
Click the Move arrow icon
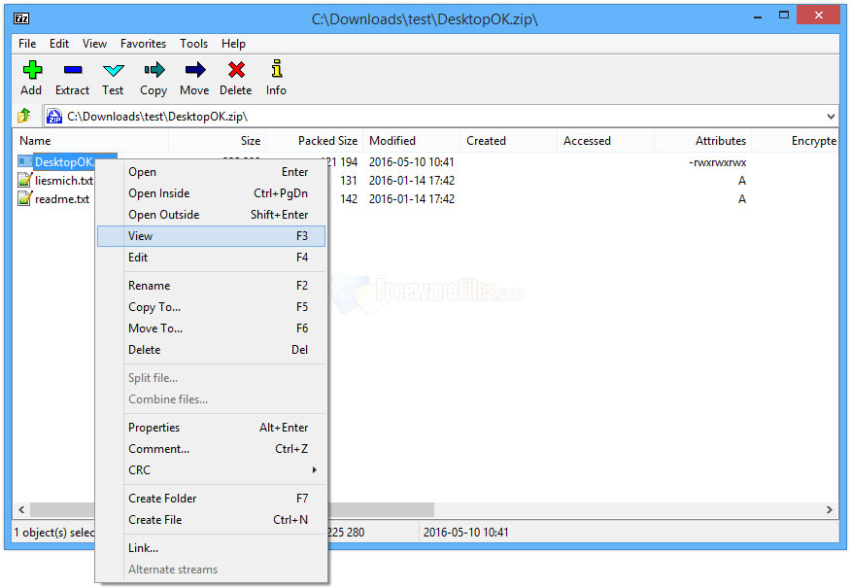point(195,70)
